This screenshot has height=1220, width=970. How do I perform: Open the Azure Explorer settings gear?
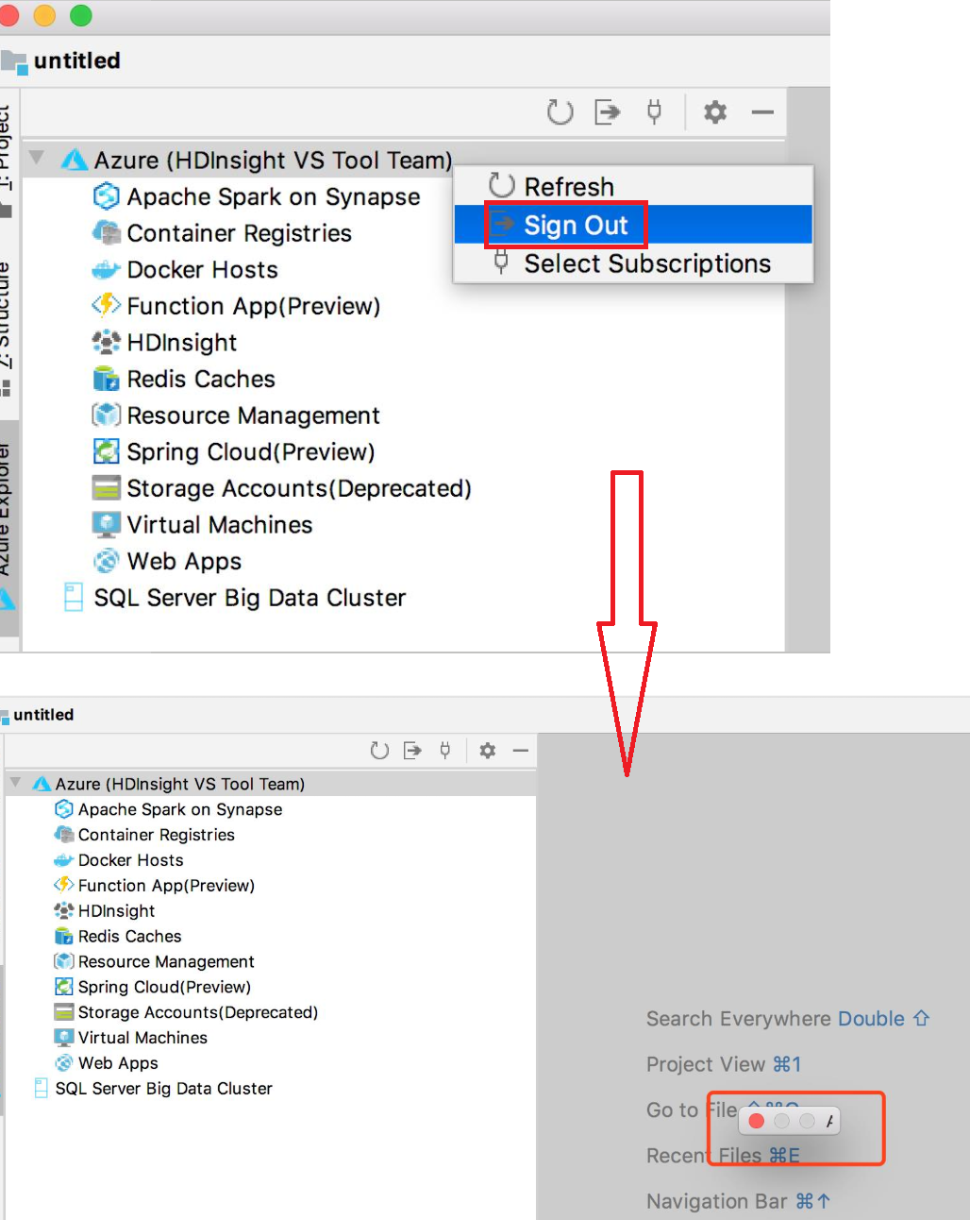[x=714, y=112]
